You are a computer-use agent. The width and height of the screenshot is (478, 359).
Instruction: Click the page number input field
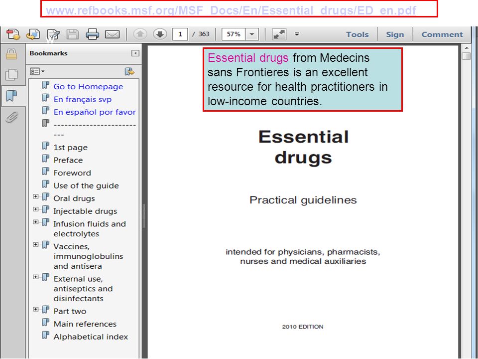[x=180, y=34]
